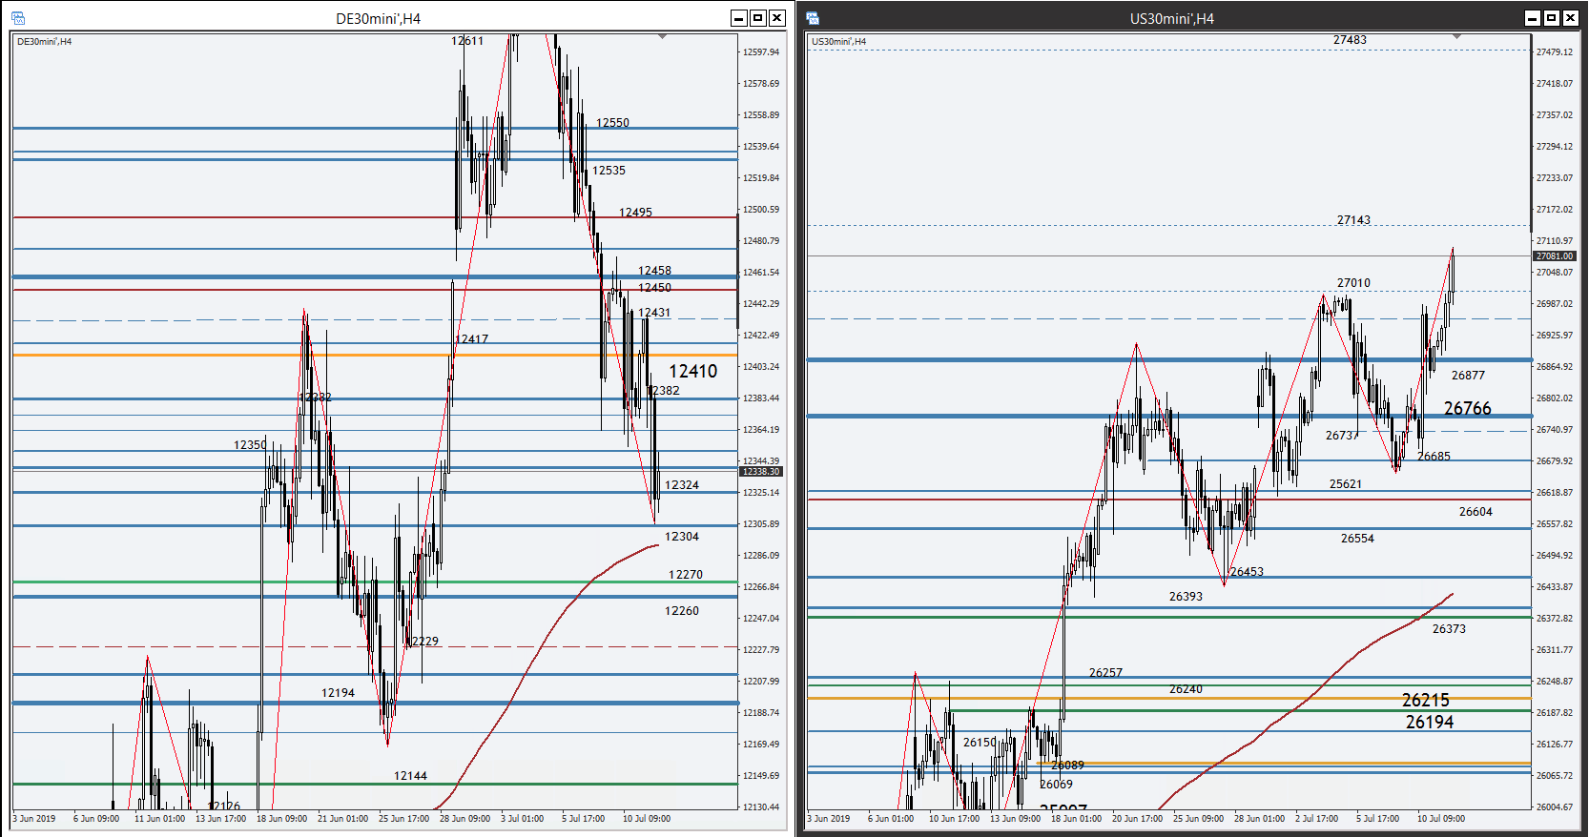The height and width of the screenshot is (837, 1589).
Task: Select the 26150 price label
Action: pyautogui.click(x=980, y=743)
